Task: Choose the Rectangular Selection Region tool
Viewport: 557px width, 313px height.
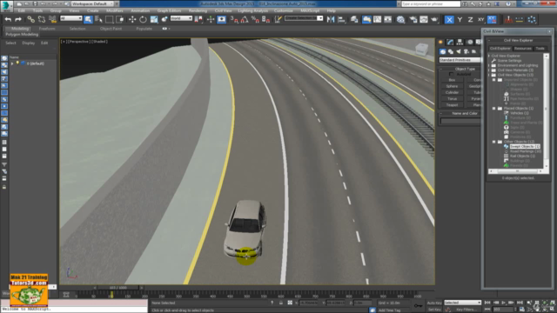Action: (110, 19)
